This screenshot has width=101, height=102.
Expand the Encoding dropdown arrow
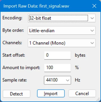(92, 18)
